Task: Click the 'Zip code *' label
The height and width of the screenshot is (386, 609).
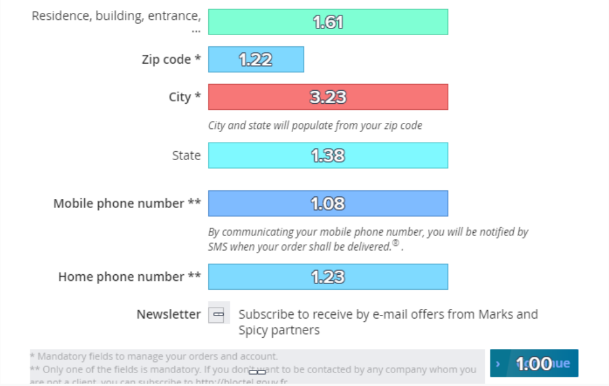Action: point(171,59)
